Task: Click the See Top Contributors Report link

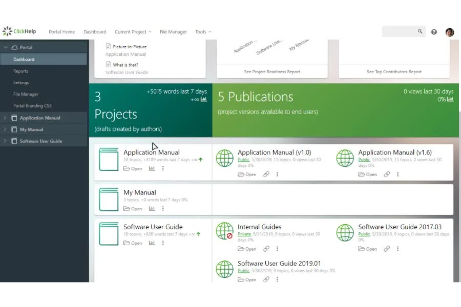Action: (394, 72)
